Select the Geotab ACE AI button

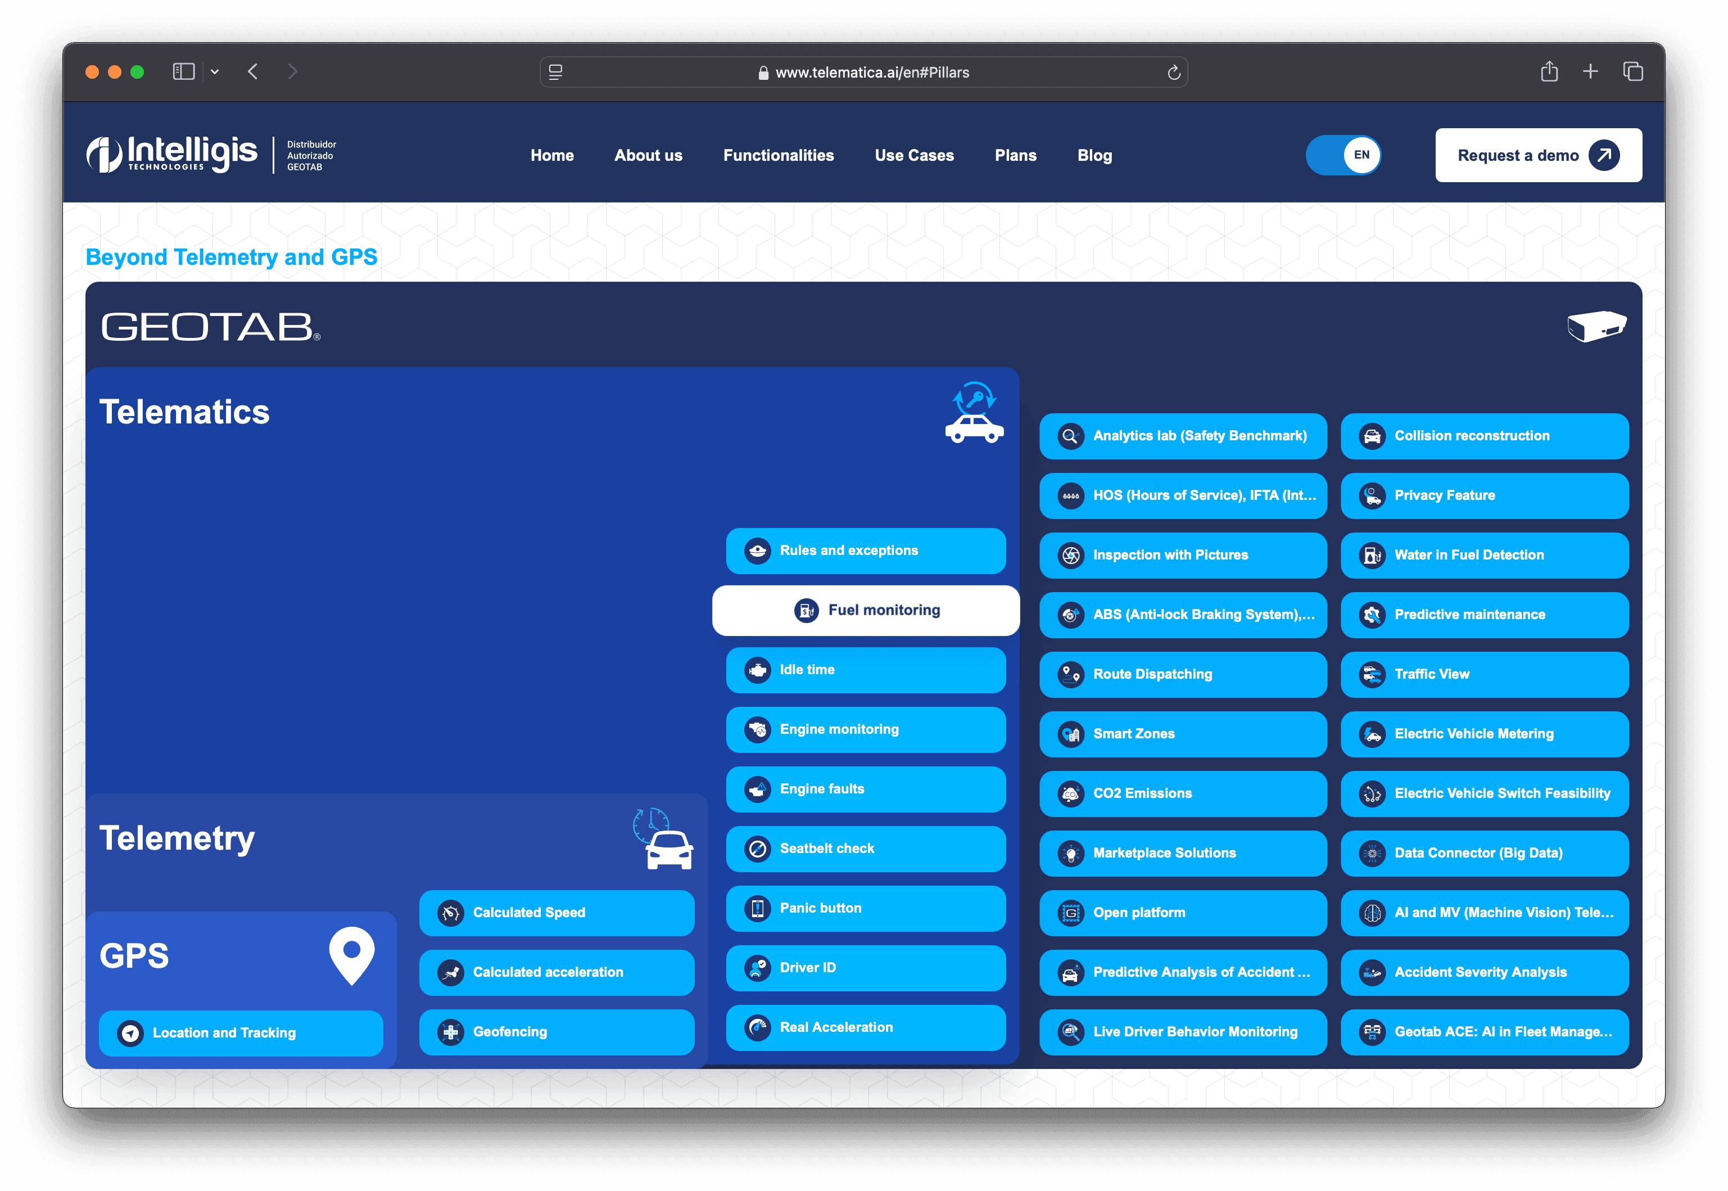tap(1484, 1033)
